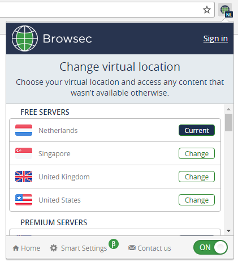Click the United Kingdom flag icon

coord(24,177)
